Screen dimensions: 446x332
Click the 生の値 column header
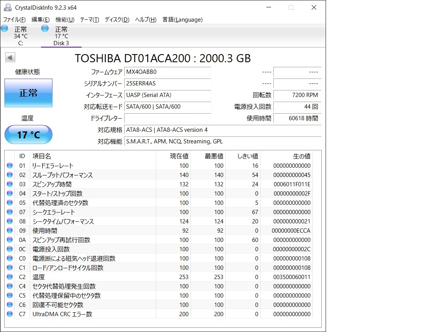[286, 156]
